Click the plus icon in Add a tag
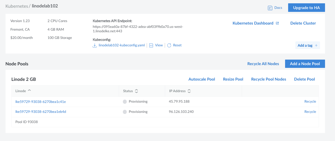335x141 pixels. tap(316, 46)
